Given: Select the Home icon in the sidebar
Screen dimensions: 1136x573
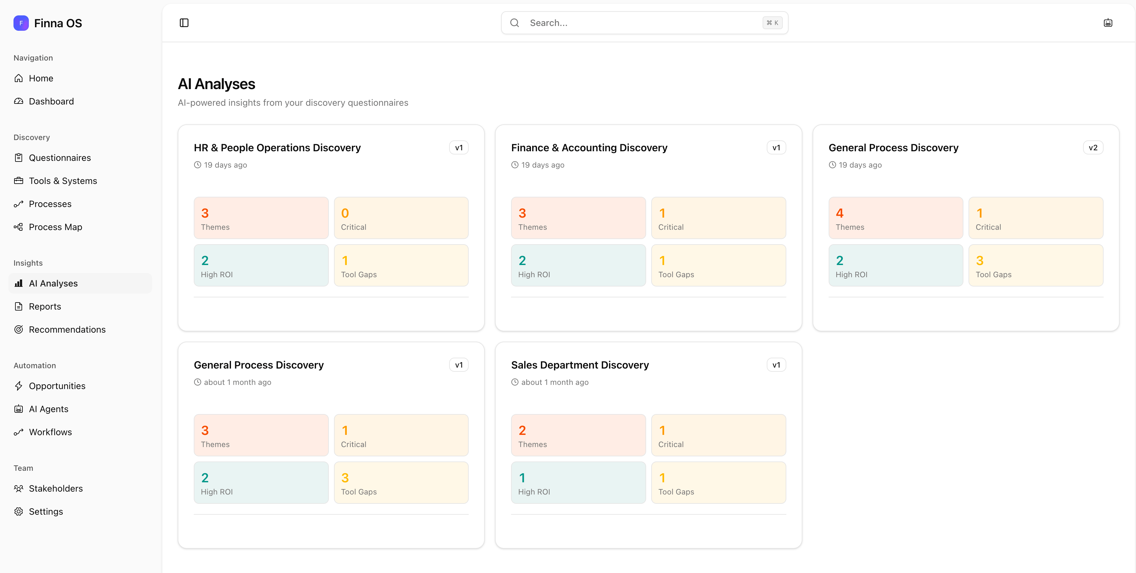Looking at the screenshot, I should click(19, 78).
